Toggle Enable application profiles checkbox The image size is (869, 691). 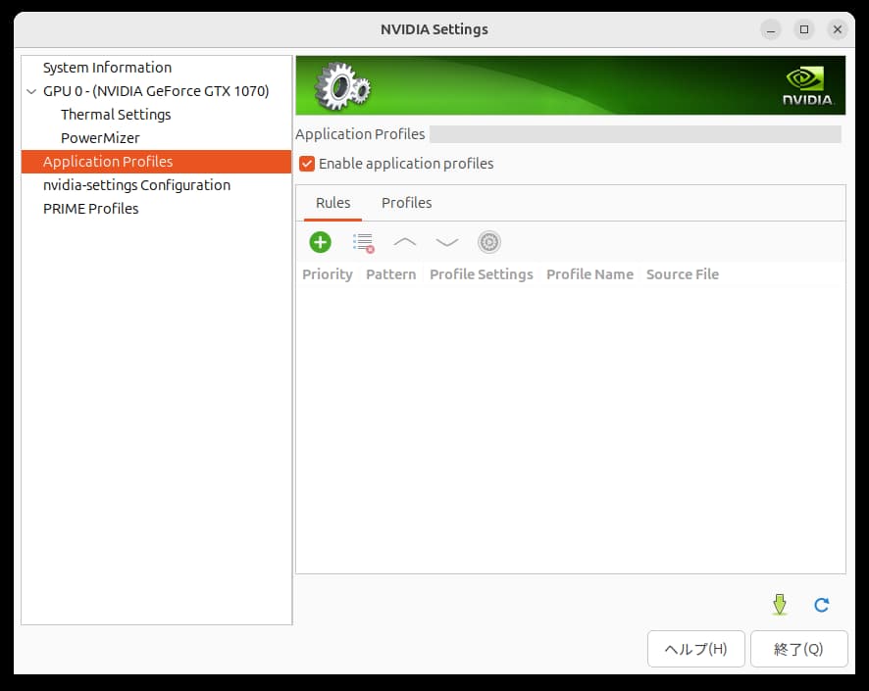pos(306,164)
